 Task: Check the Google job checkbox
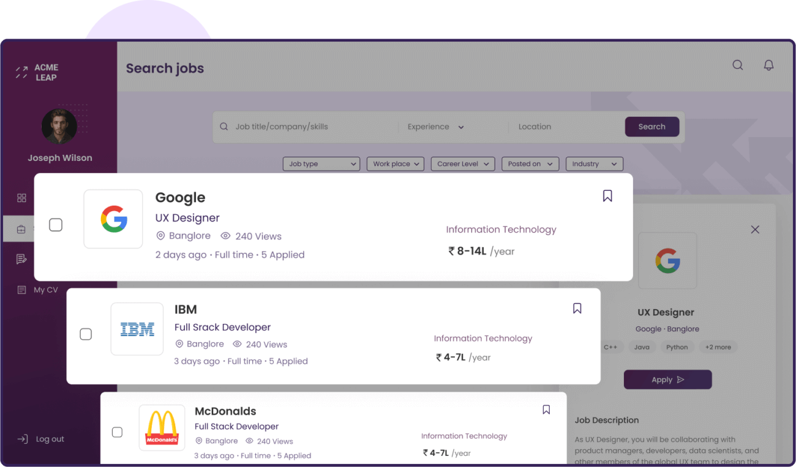point(56,225)
